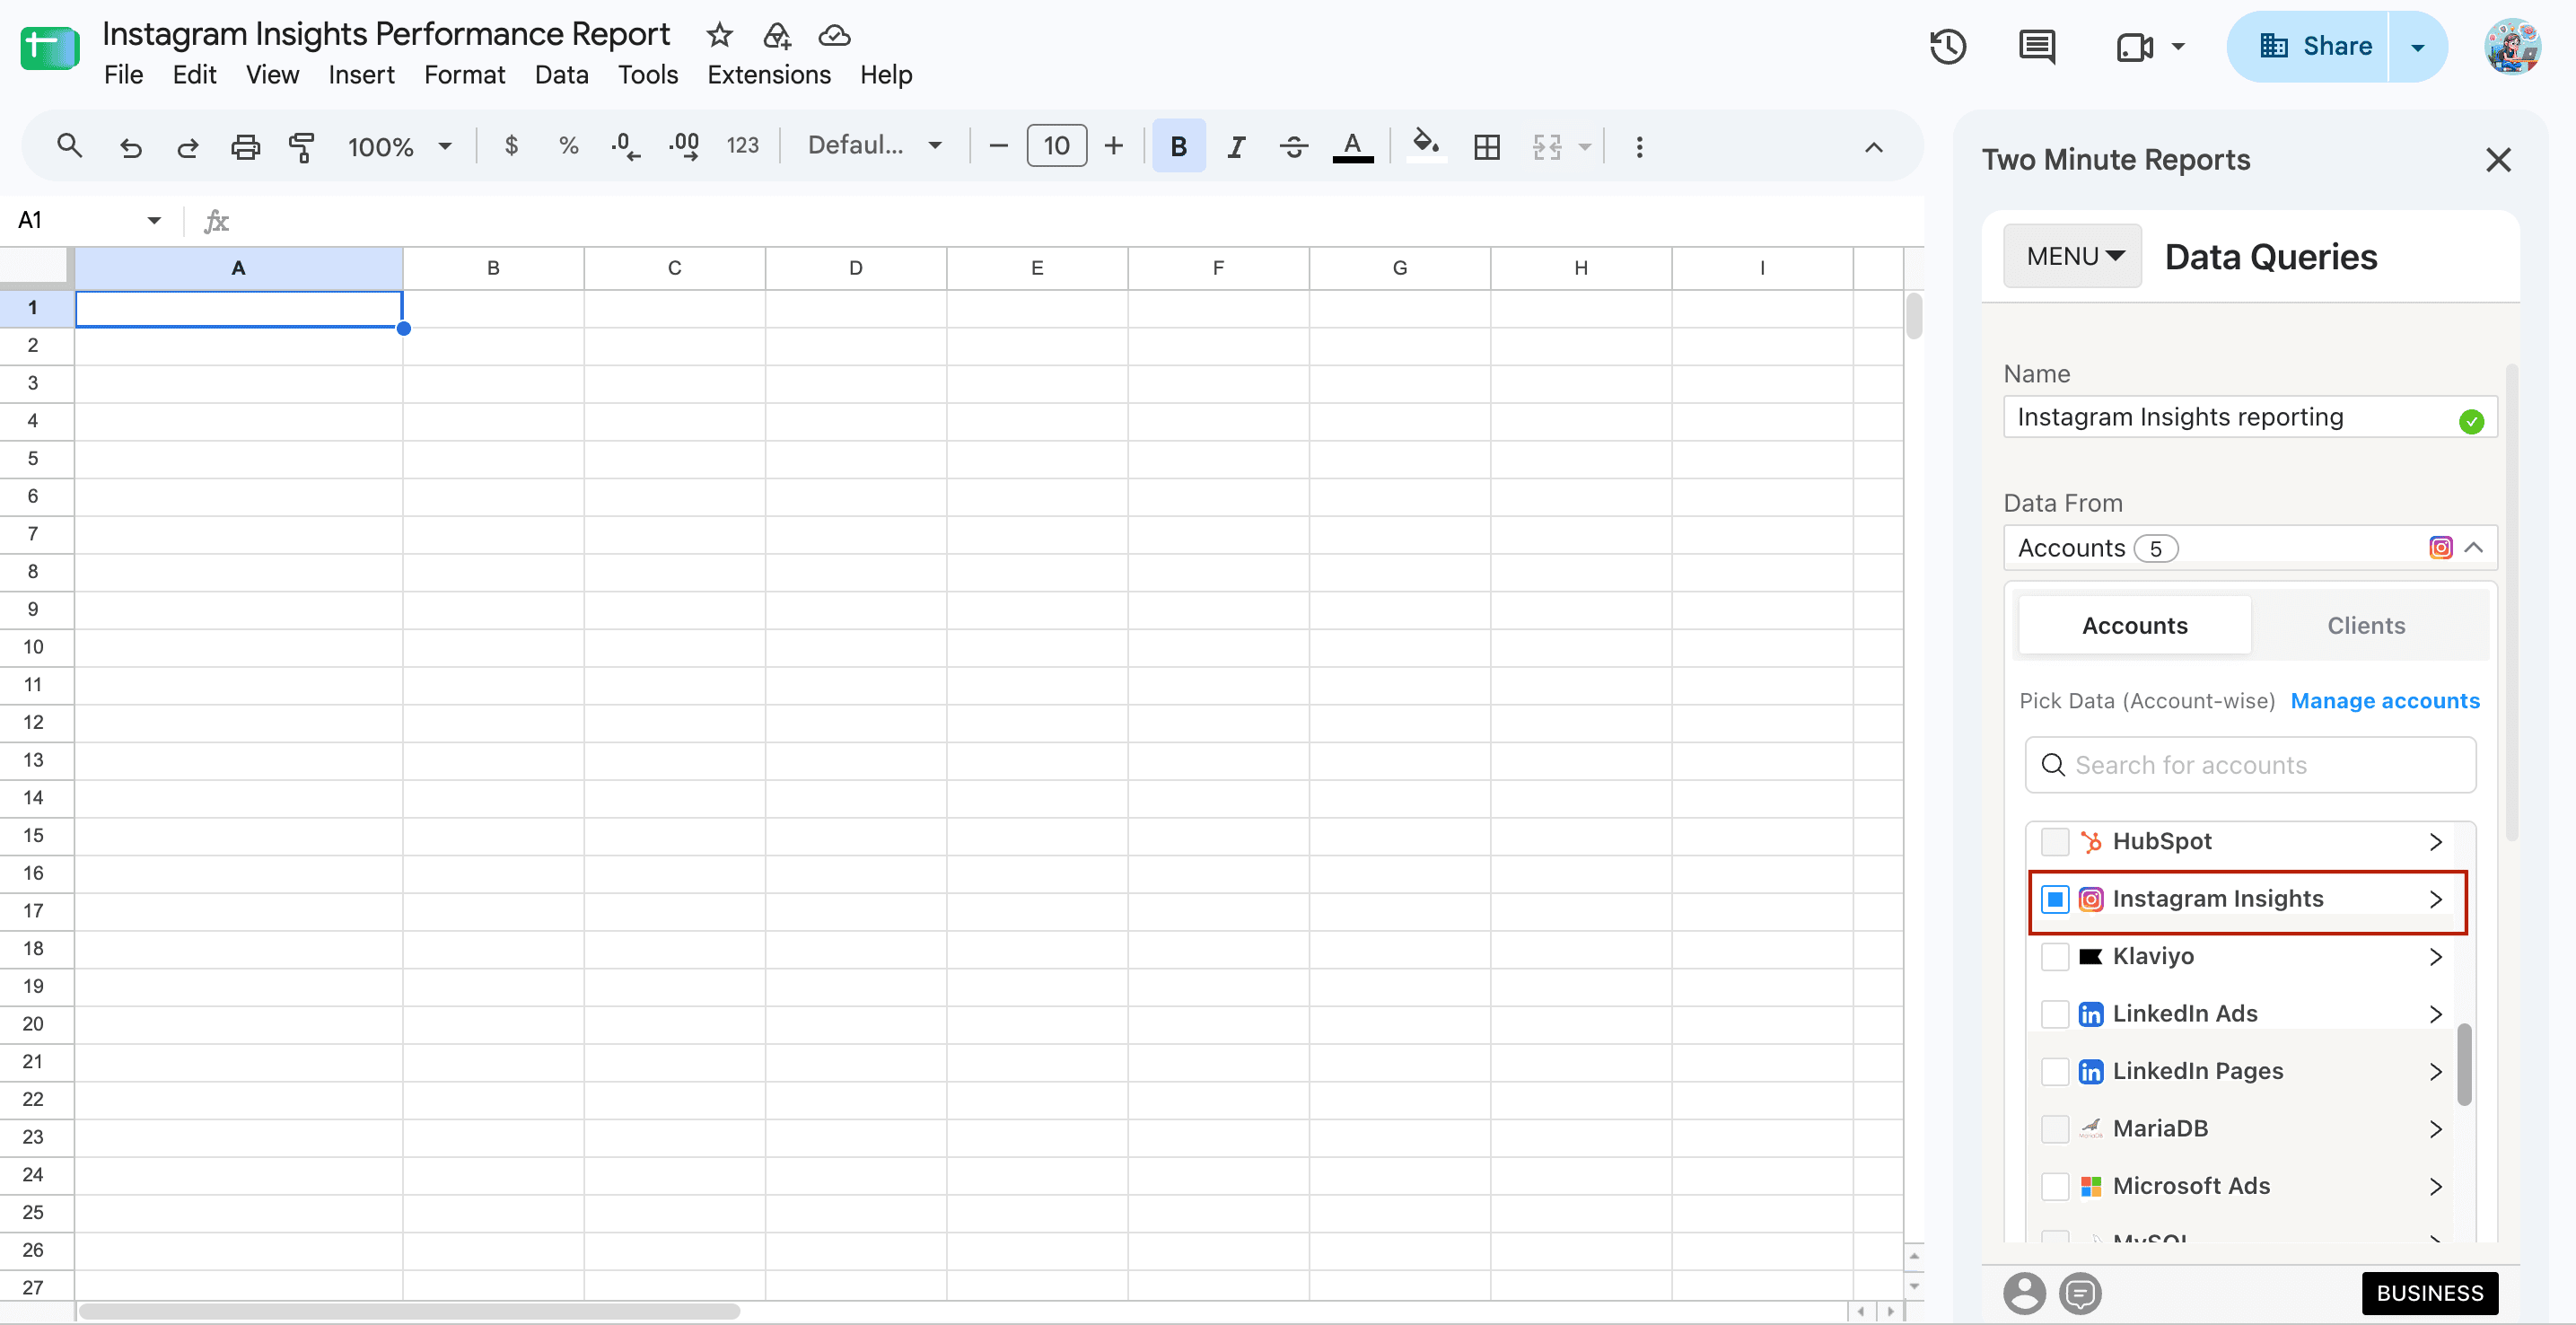Image resolution: width=2576 pixels, height=1325 pixels.
Task: Click the Share button
Action: 2307,46
